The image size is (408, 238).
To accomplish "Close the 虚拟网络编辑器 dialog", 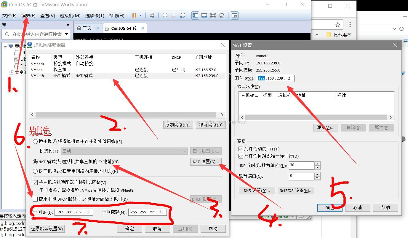I will (223, 45).
